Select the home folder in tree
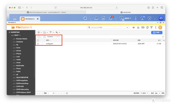 (x=18, y=48)
